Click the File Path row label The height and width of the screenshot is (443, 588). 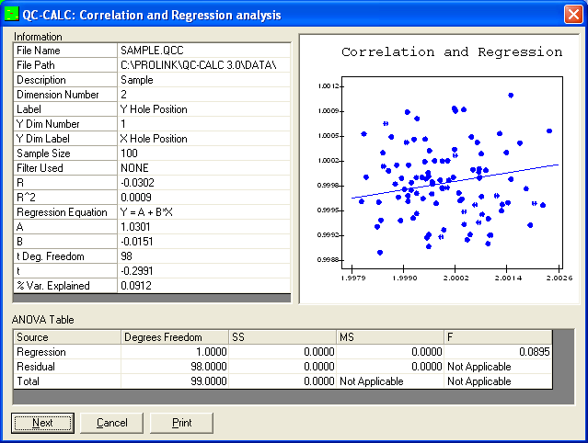coord(65,64)
